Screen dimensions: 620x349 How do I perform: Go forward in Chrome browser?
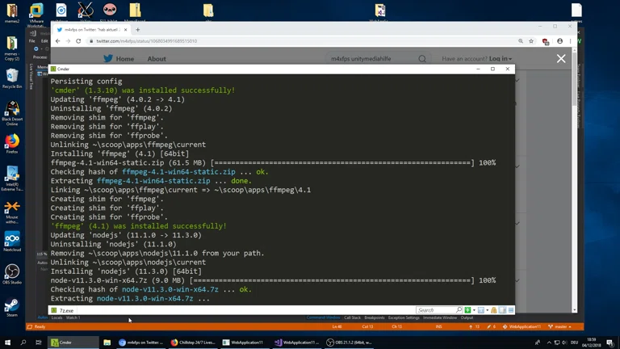68,41
